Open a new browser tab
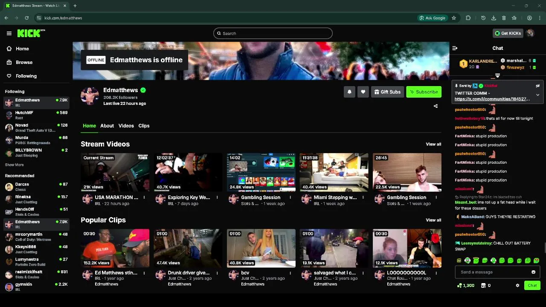This screenshot has width=546, height=307. click(x=75, y=6)
